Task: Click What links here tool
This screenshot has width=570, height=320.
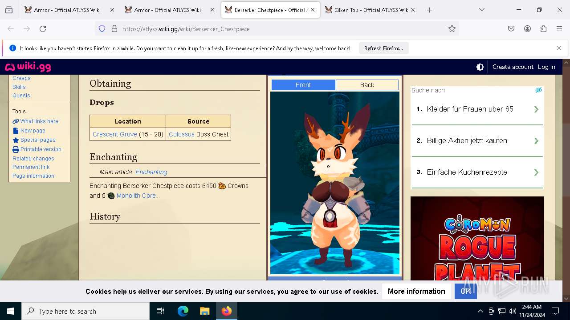Action: (x=39, y=121)
